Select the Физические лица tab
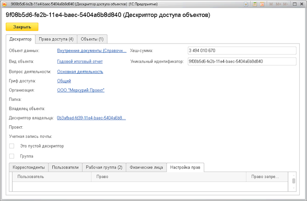This screenshot has height=201, width=307. (146, 167)
